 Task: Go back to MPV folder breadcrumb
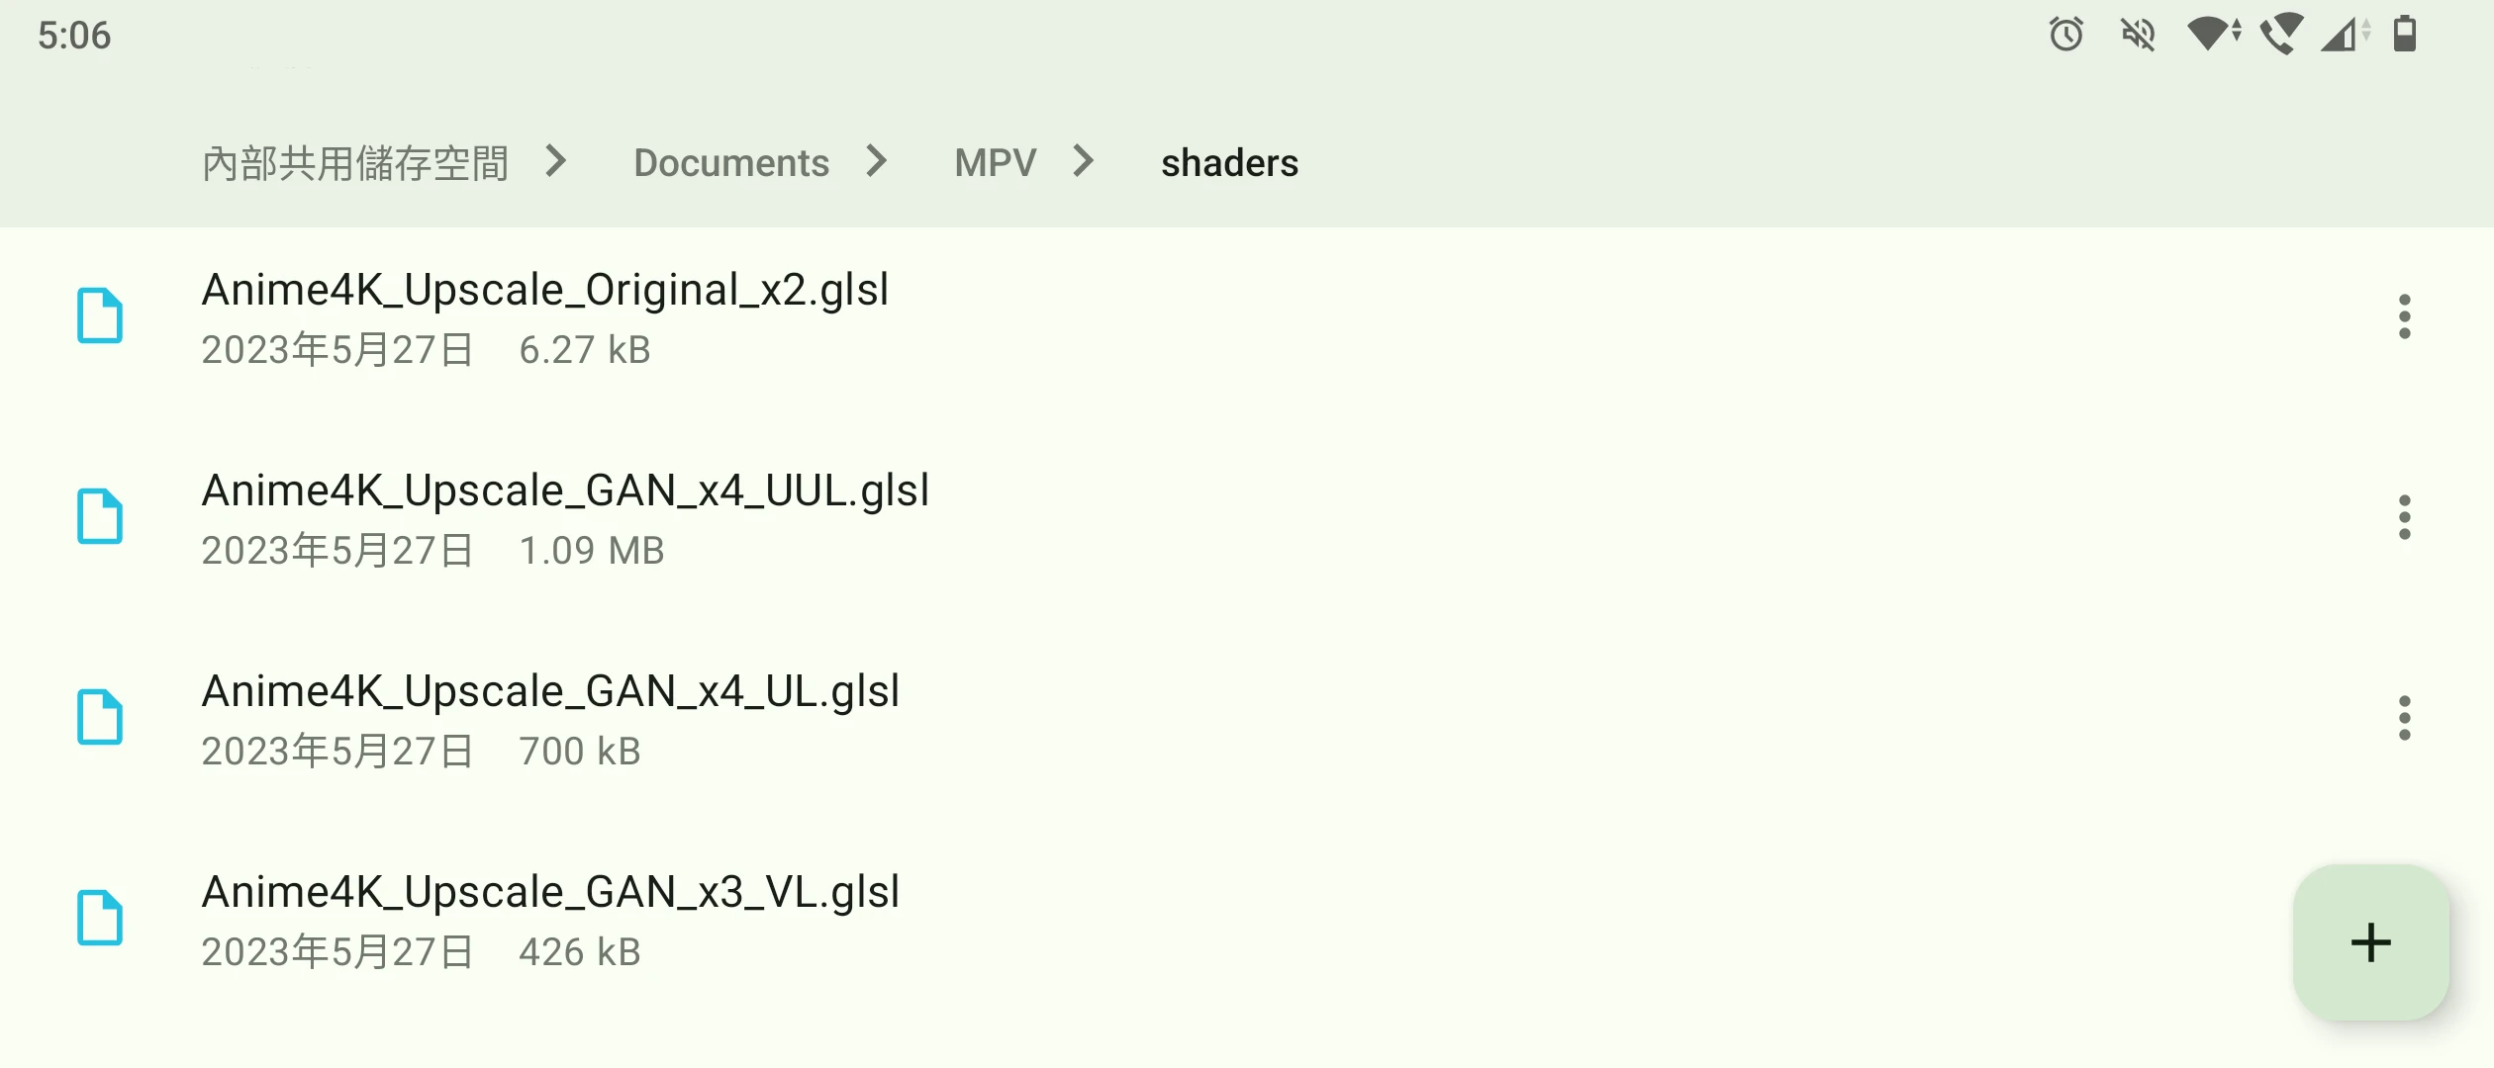click(995, 163)
